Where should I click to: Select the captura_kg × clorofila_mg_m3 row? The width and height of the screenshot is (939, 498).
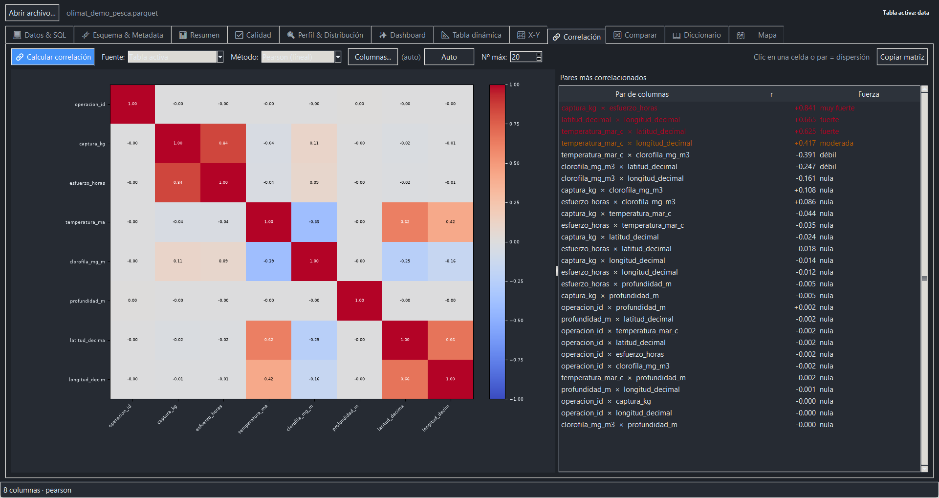click(x=740, y=190)
